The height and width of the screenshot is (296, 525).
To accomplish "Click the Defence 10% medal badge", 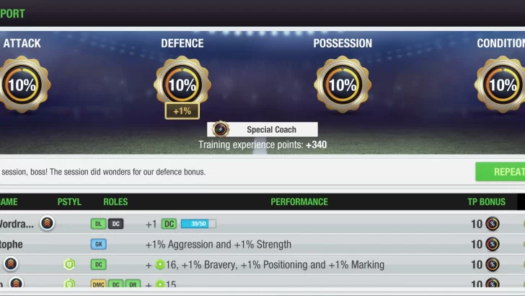I will click(x=182, y=84).
